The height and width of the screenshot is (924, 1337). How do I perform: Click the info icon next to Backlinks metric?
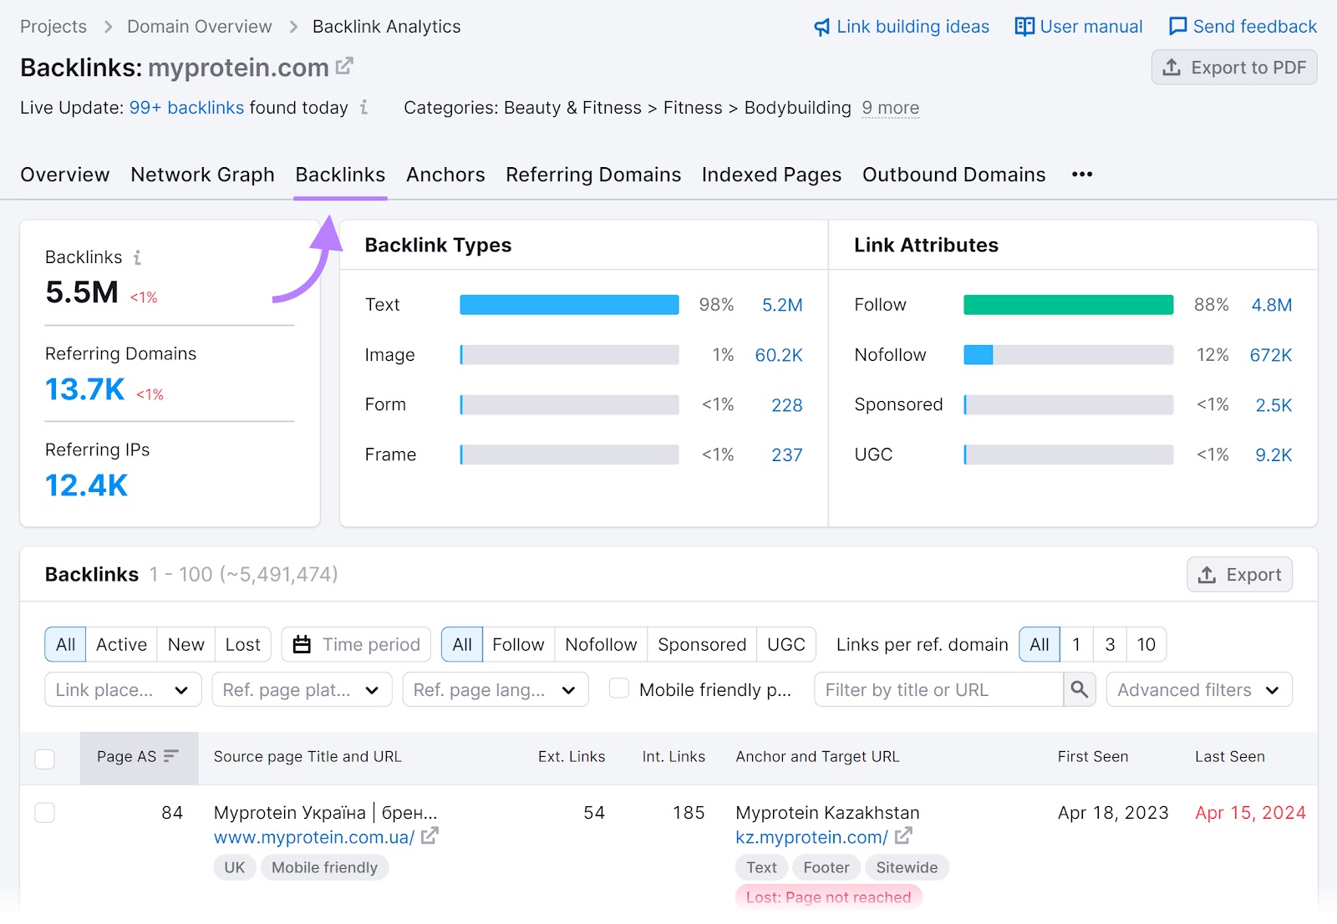click(136, 257)
